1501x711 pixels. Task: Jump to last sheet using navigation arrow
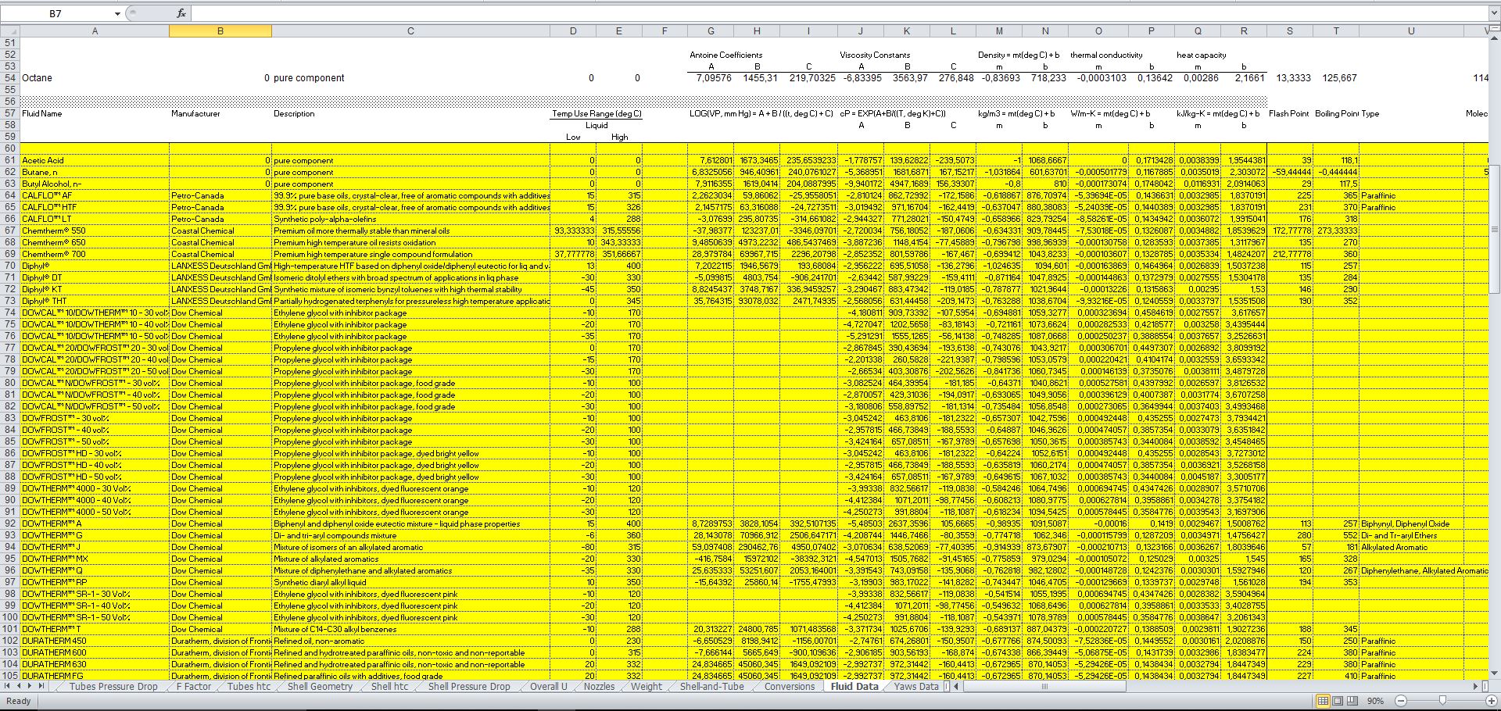tap(41, 686)
